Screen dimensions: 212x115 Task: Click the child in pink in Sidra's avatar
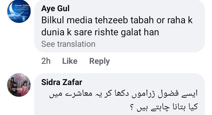tap(25, 88)
